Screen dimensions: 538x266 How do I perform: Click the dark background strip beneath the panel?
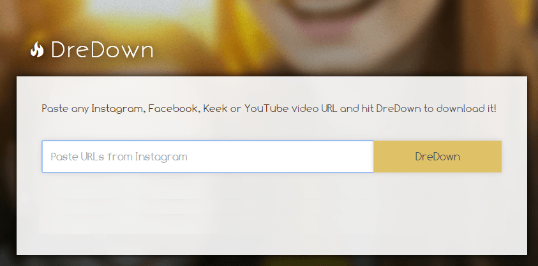point(271,261)
